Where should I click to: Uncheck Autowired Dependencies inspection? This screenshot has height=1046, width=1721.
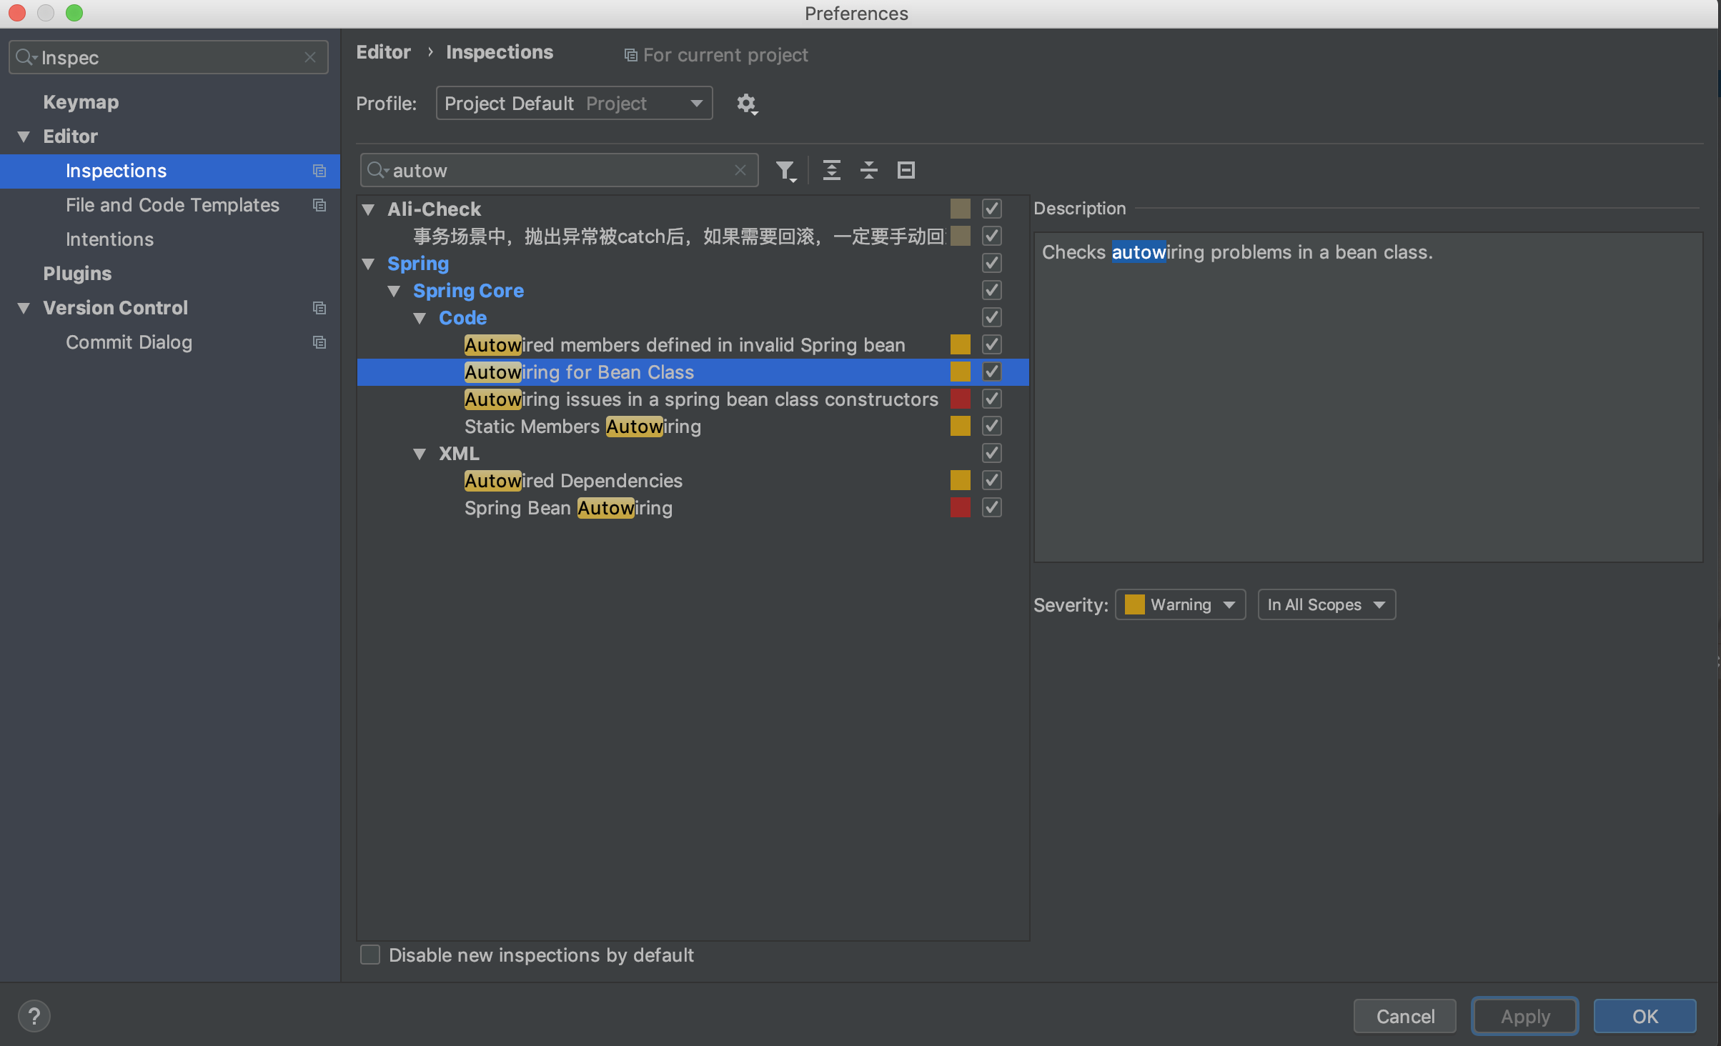991,480
